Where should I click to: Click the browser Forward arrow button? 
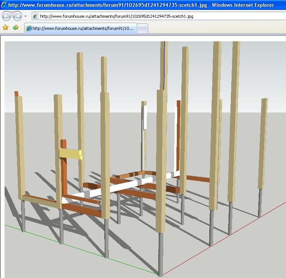17,16
